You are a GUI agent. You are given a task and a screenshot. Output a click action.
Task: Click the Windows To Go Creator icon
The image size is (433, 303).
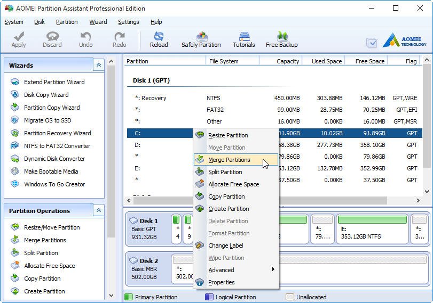[x=15, y=184]
